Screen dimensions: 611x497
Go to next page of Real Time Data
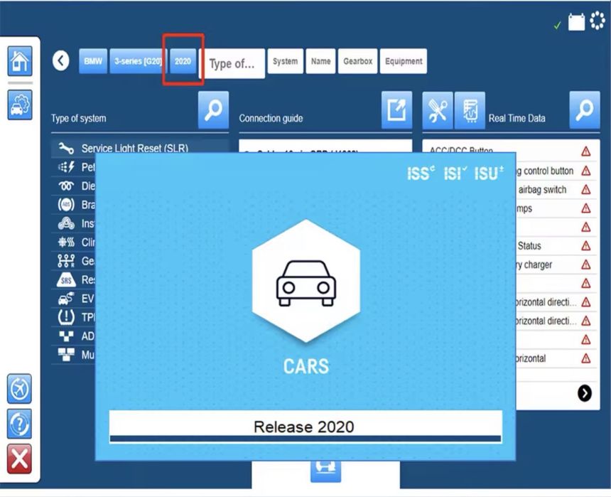coord(585,393)
